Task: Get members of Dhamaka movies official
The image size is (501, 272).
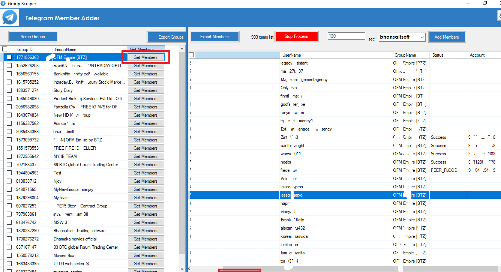Action: tap(146, 239)
